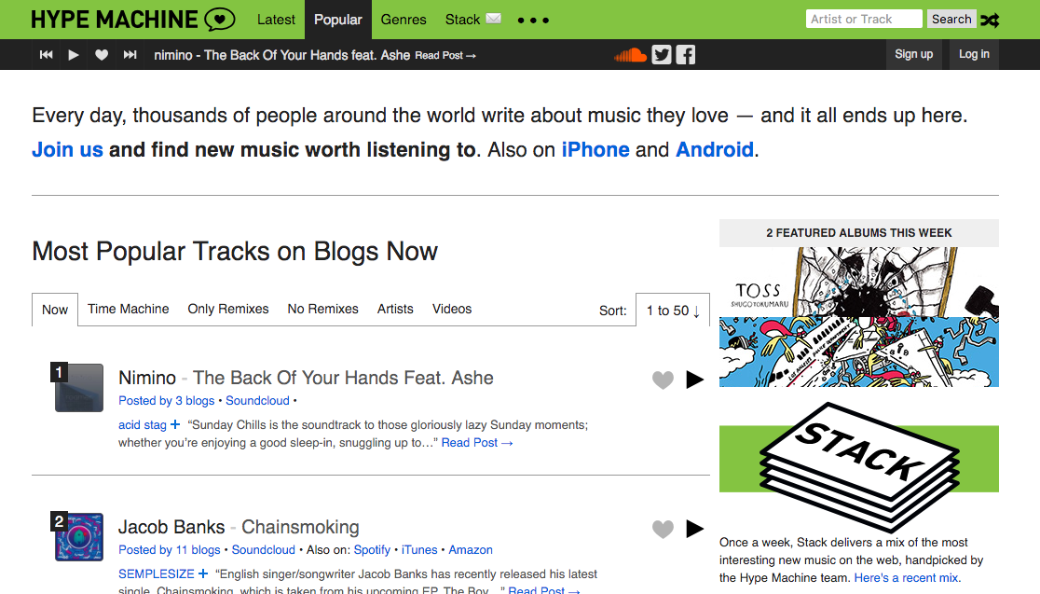Click the Hype Machine heart logo
This screenshot has width=1040, height=594.
pyautogui.click(x=220, y=20)
